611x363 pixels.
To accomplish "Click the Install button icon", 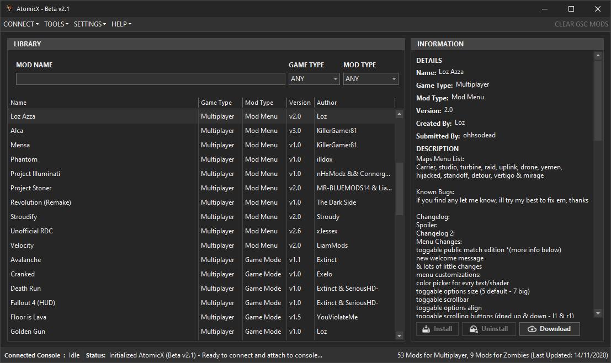I will (426, 329).
